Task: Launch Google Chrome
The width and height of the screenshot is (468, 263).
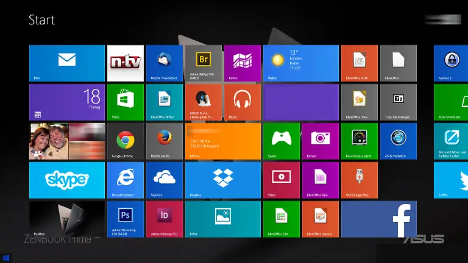Action: point(126,141)
